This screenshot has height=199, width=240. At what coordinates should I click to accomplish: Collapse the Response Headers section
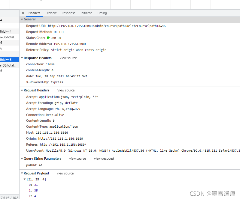22,58
